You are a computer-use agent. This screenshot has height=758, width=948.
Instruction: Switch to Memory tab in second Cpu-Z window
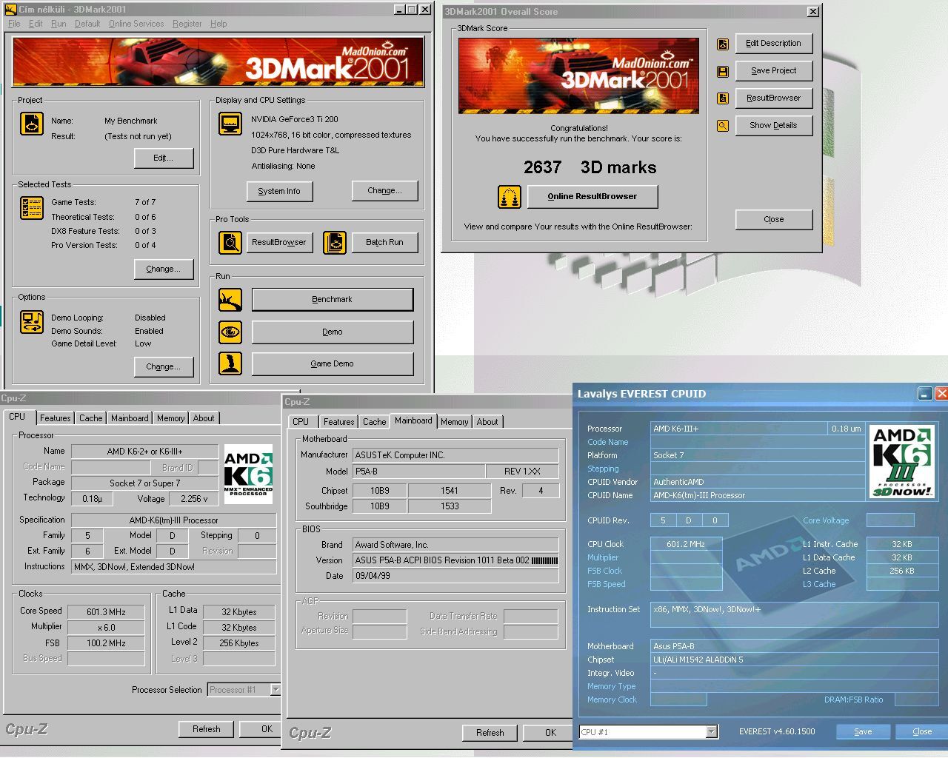(454, 422)
